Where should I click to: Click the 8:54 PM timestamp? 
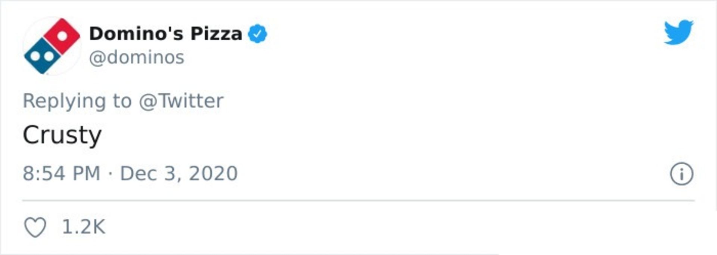[x=62, y=174]
